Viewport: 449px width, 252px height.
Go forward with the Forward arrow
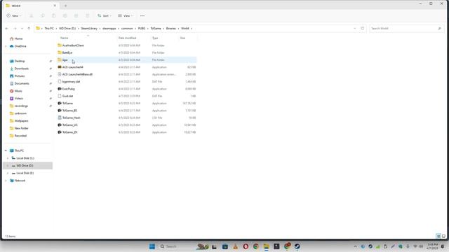15,28
